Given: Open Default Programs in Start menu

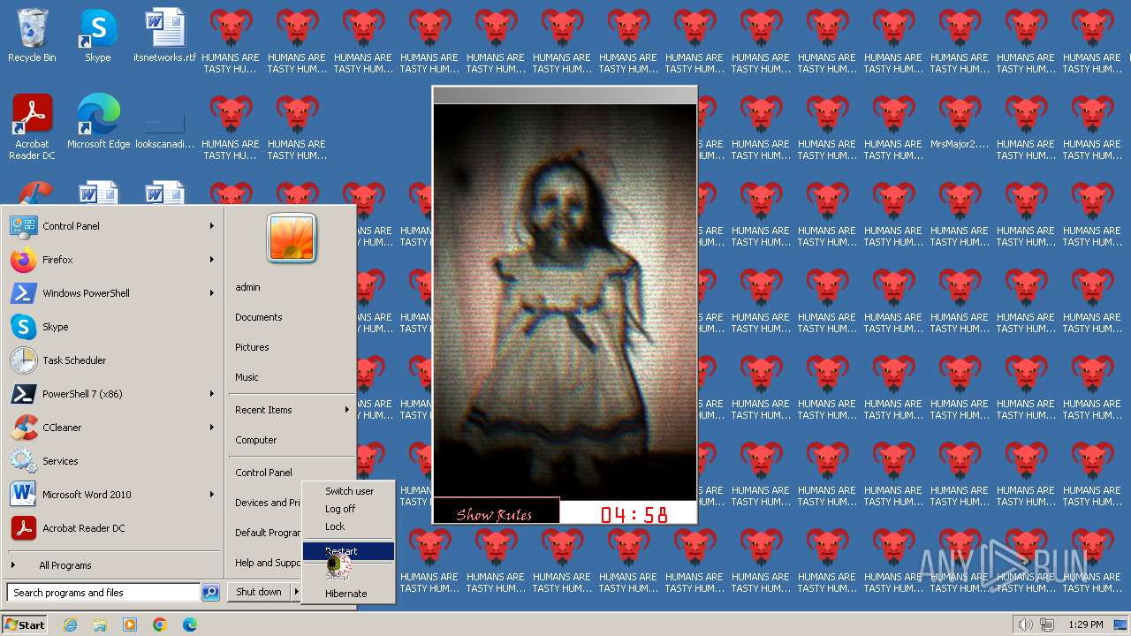Looking at the screenshot, I should click(x=269, y=533).
